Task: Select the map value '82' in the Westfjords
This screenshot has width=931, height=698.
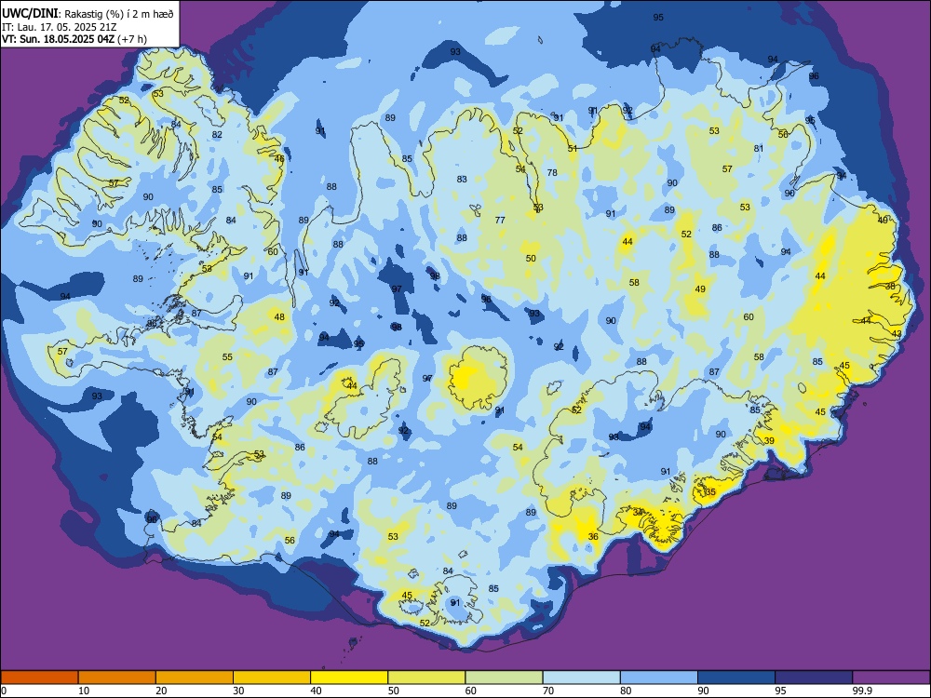Action: [x=217, y=135]
